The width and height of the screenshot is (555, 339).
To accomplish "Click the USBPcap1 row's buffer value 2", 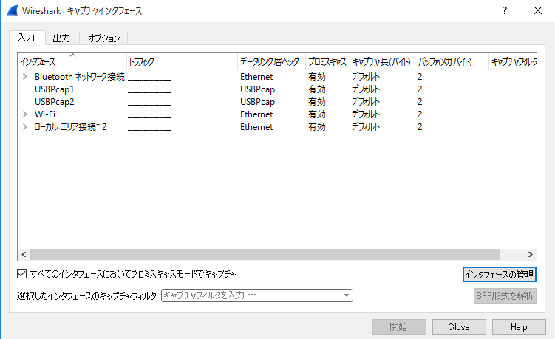I will [x=420, y=89].
